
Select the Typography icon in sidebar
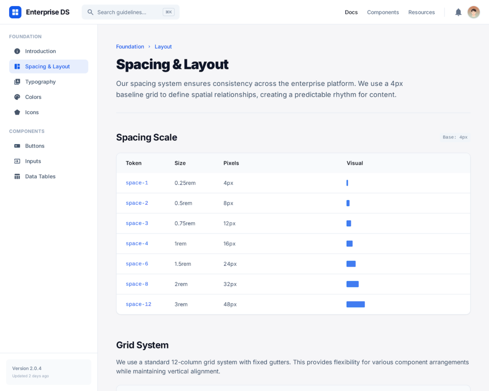click(17, 82)
